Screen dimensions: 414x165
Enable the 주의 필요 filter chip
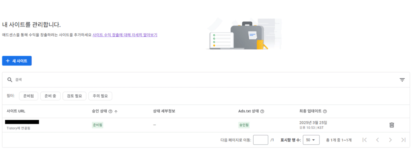100,96
